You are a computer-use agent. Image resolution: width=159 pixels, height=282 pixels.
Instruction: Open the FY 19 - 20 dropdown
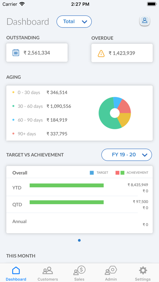coord(127,155)
